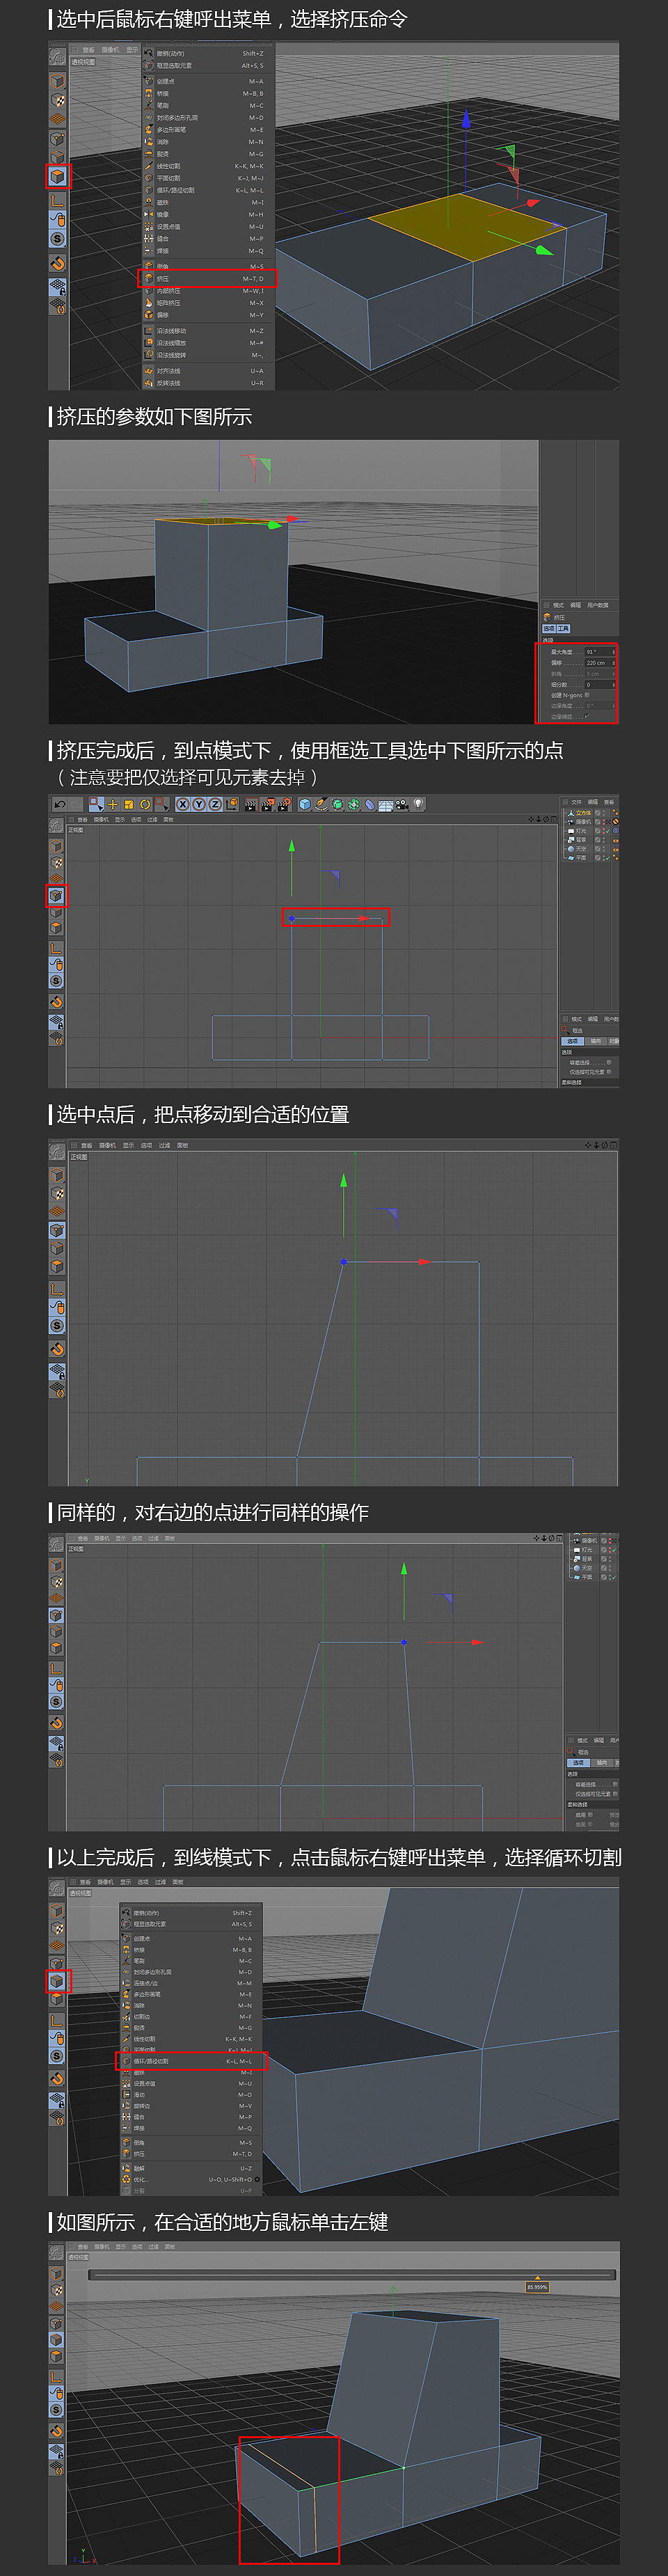This screenshot has width=668, height=2576.
Task: Toggle 仅选择可见元素 checkbox in toolbar front view
Action: click(x=609, y=1072)
